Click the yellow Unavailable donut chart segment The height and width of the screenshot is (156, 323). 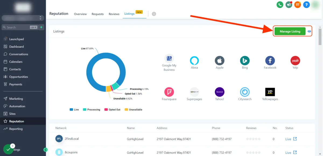click(108, 89)
